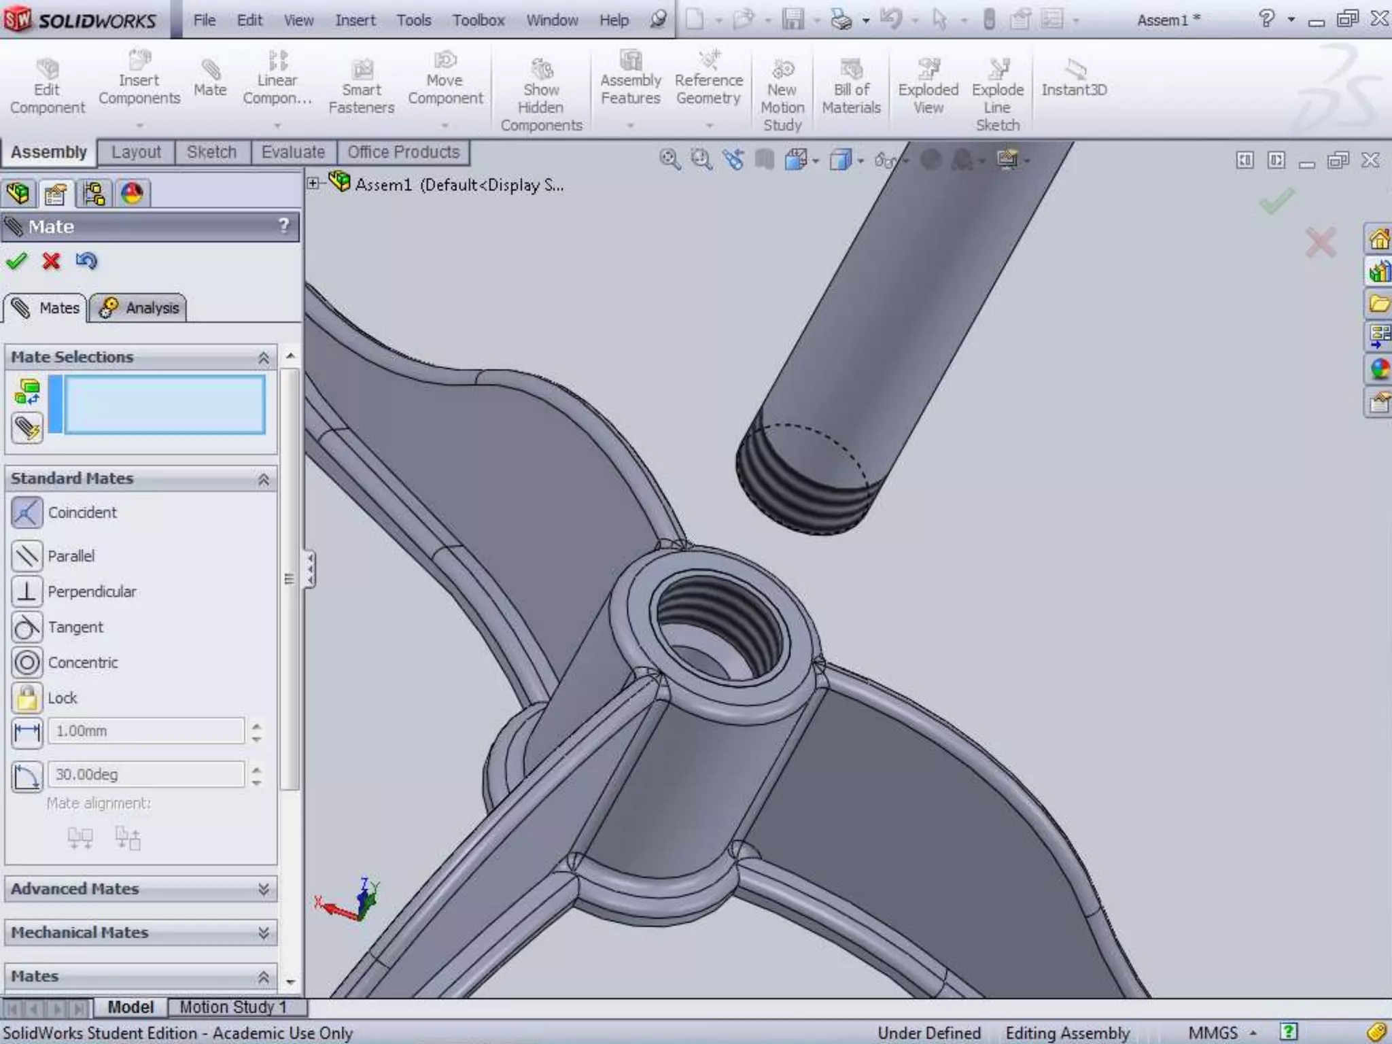
Task: Click the Undo arrow in Mate panel
Action: (86, 262)
